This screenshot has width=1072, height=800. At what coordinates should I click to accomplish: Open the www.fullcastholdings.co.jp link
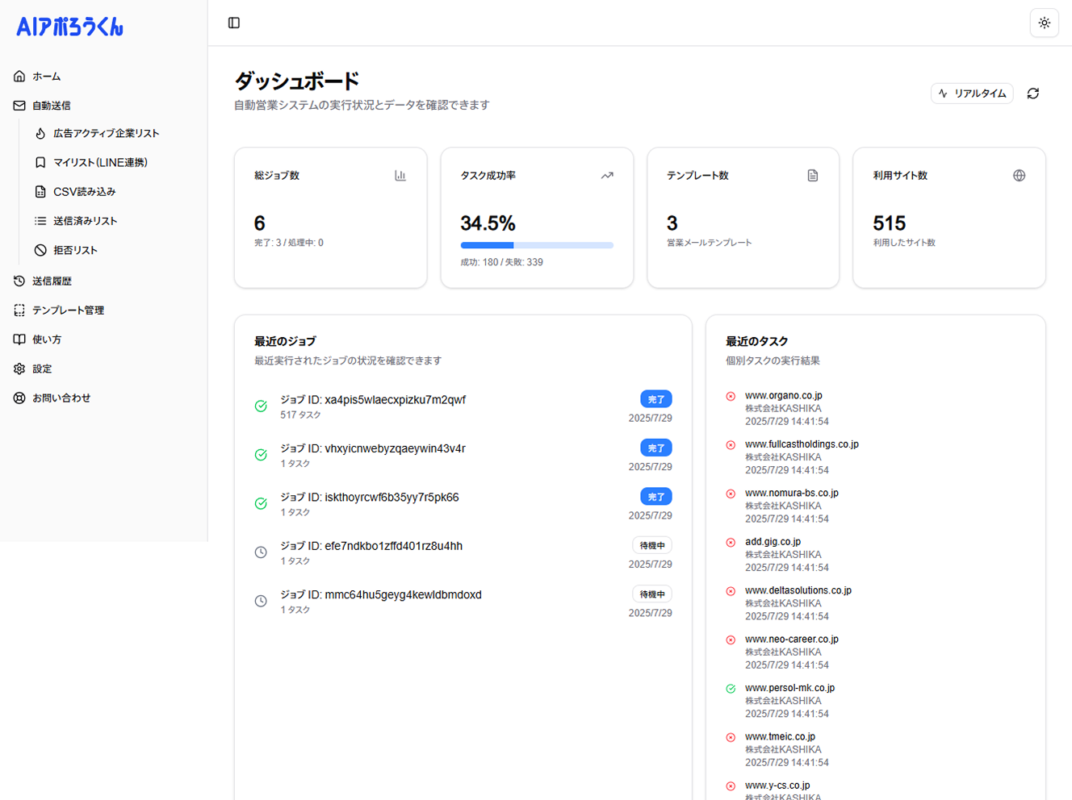[x=802, y=444]
